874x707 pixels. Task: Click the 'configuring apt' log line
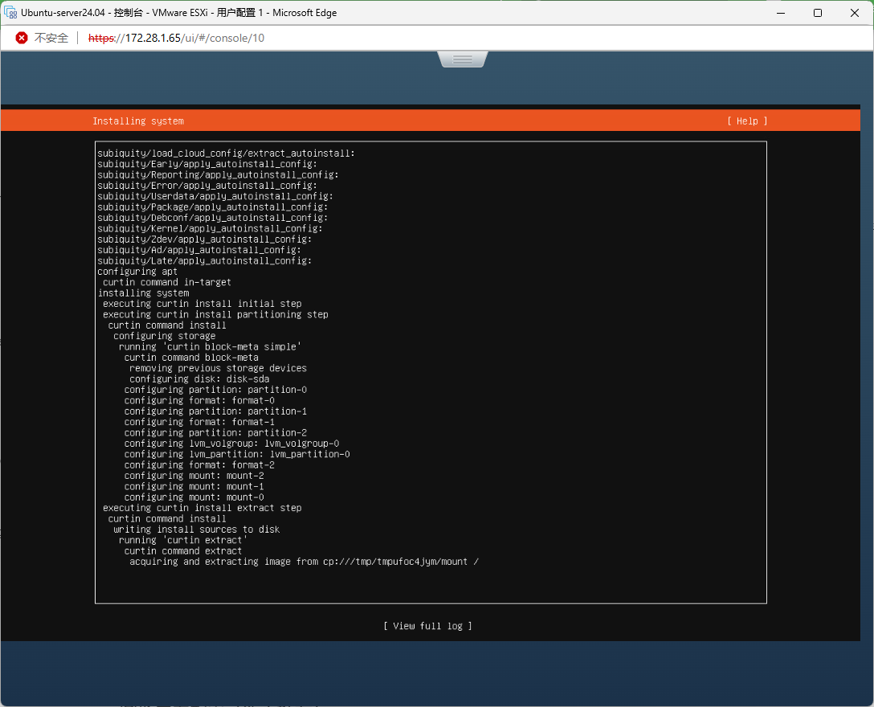(x=137, y=272)
